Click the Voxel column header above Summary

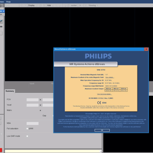[32, 84]
